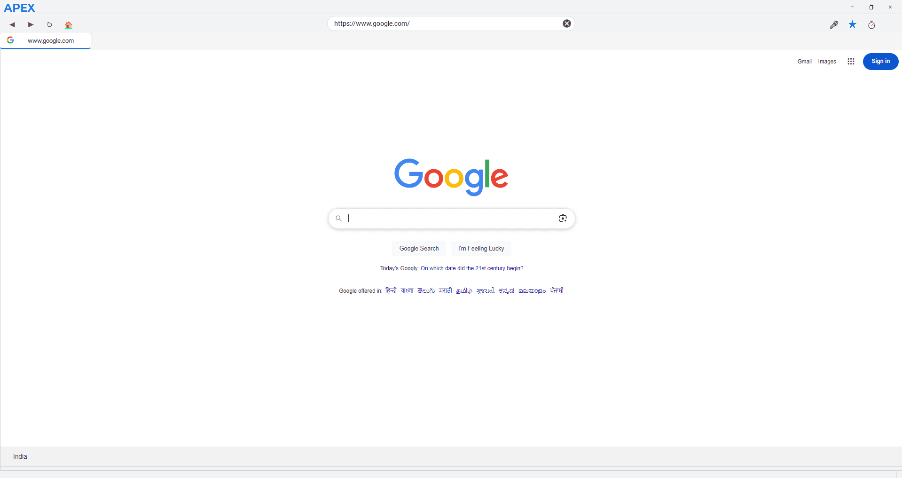Viewport: 902px width, 478px height.
Task: Open the Gmail link
Action: tap(804, 62)
